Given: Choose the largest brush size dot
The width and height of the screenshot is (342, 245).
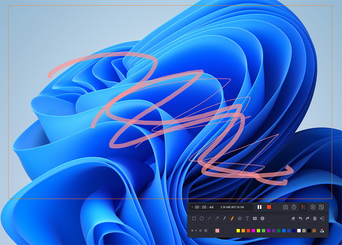Looking at the screenshot, I should coord(206,231).
